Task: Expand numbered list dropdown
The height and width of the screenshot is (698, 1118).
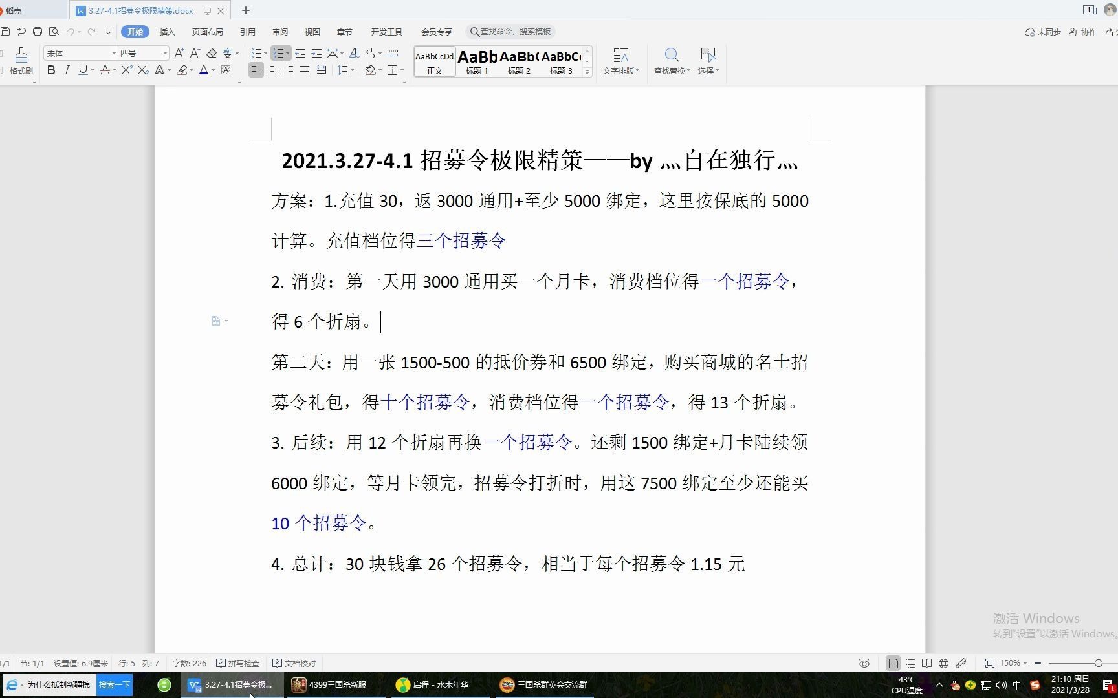Action: click(287, 54)
